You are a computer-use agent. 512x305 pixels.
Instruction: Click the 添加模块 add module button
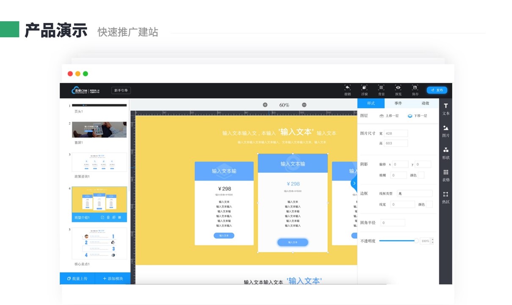coord(113,278)
